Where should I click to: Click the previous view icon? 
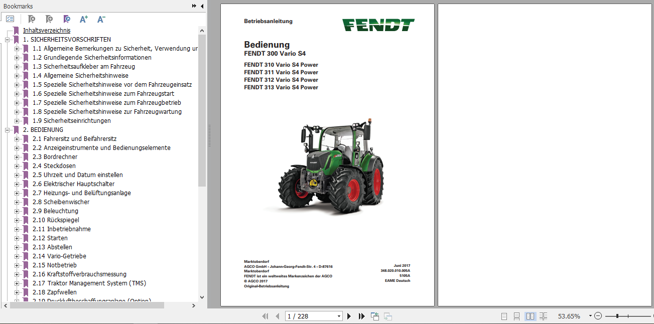coord(375,316)
